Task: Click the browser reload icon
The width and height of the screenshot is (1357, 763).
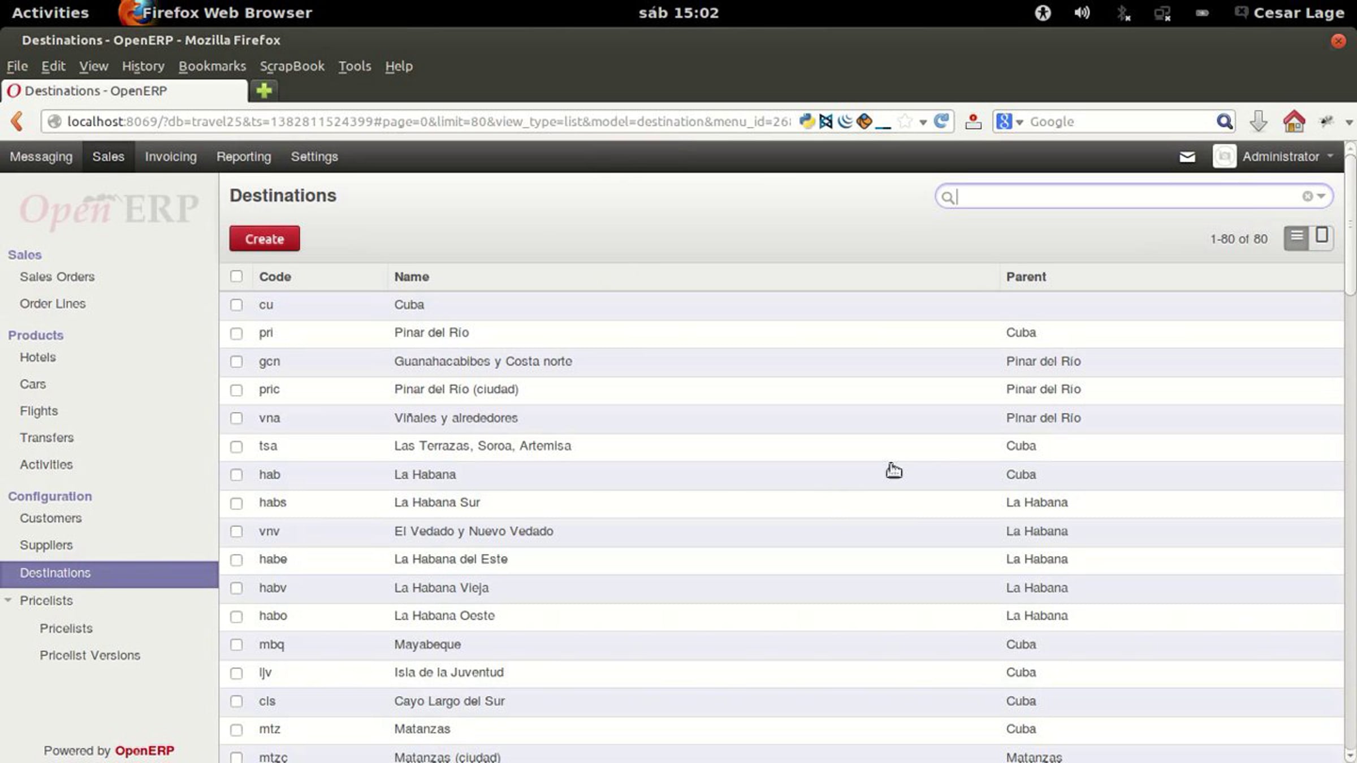Action: coord(941,121)
